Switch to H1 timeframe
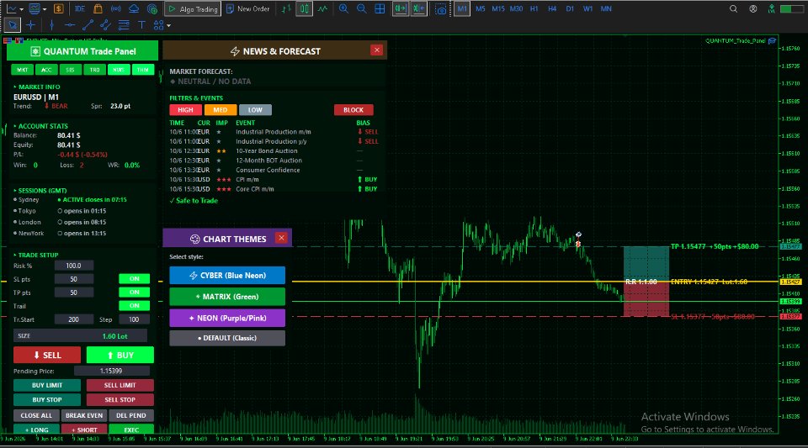The image size is (808, 448). [x=534, y=8]
